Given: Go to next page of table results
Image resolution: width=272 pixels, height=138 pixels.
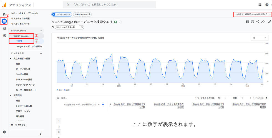Looking at the screenshot, I should (x=267, y=98).
